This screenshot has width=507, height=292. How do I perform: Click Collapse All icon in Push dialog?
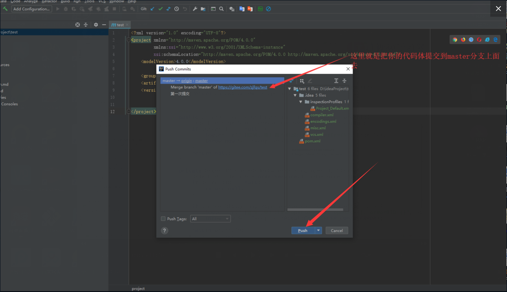345,81
